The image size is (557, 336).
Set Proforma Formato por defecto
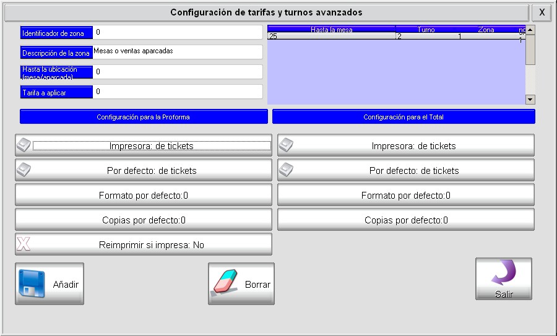144,195
